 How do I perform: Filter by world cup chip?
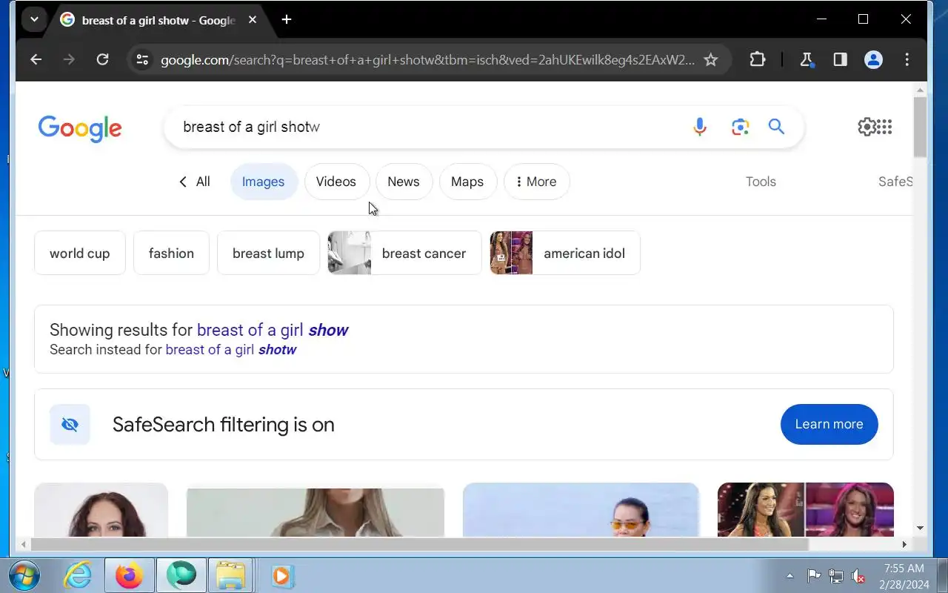tap(80, 254)
